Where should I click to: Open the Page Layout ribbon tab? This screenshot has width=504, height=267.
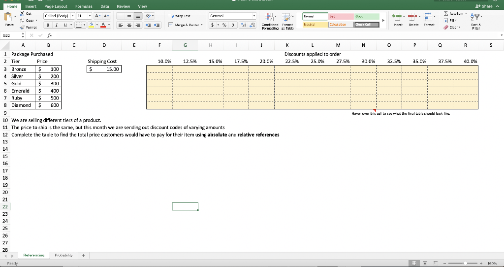pyautogui.click(x=56, y=6)
